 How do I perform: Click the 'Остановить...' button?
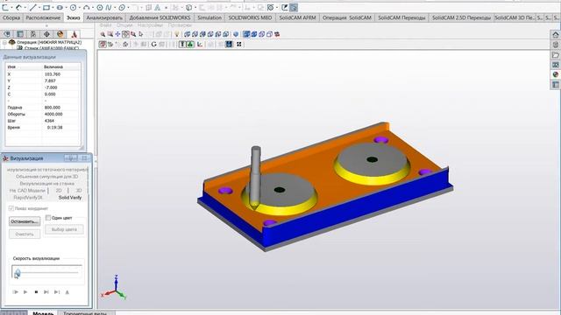point(25,221)
